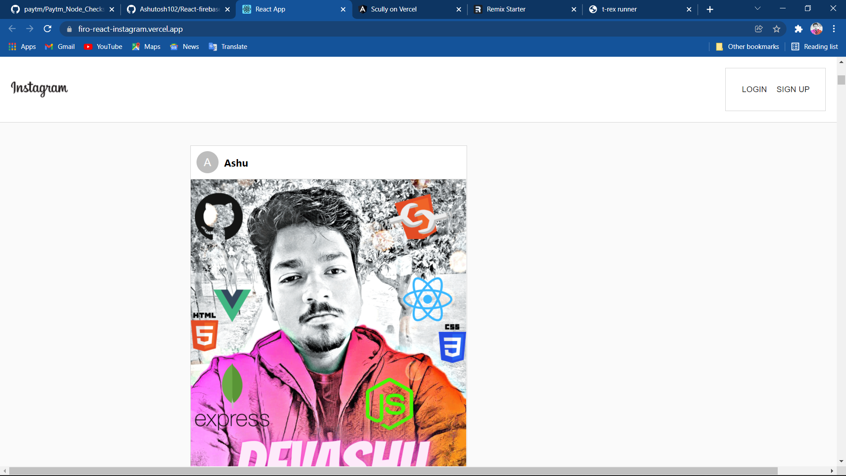
Task: Close the Ashutosh102/React-firebase tab
Action: pos(227,9)
